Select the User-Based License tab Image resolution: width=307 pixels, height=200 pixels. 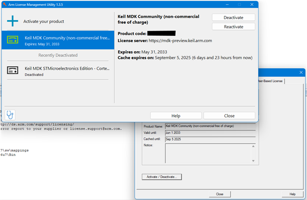coord(272,81)
